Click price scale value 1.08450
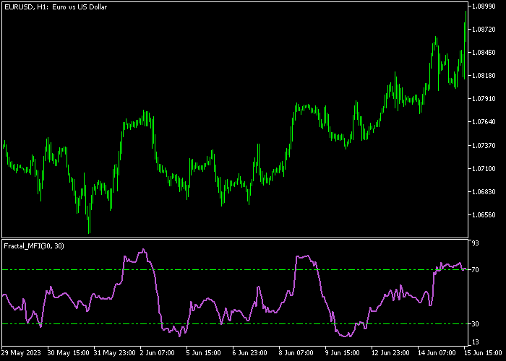Screen dimensions: 506x361 pyautogui.click(x=484, y=53)
